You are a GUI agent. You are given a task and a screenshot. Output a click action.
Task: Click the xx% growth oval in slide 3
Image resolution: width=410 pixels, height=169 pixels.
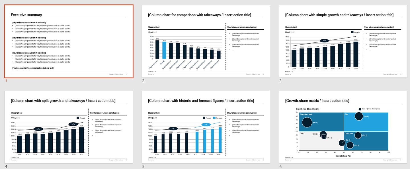pos(324,41)
